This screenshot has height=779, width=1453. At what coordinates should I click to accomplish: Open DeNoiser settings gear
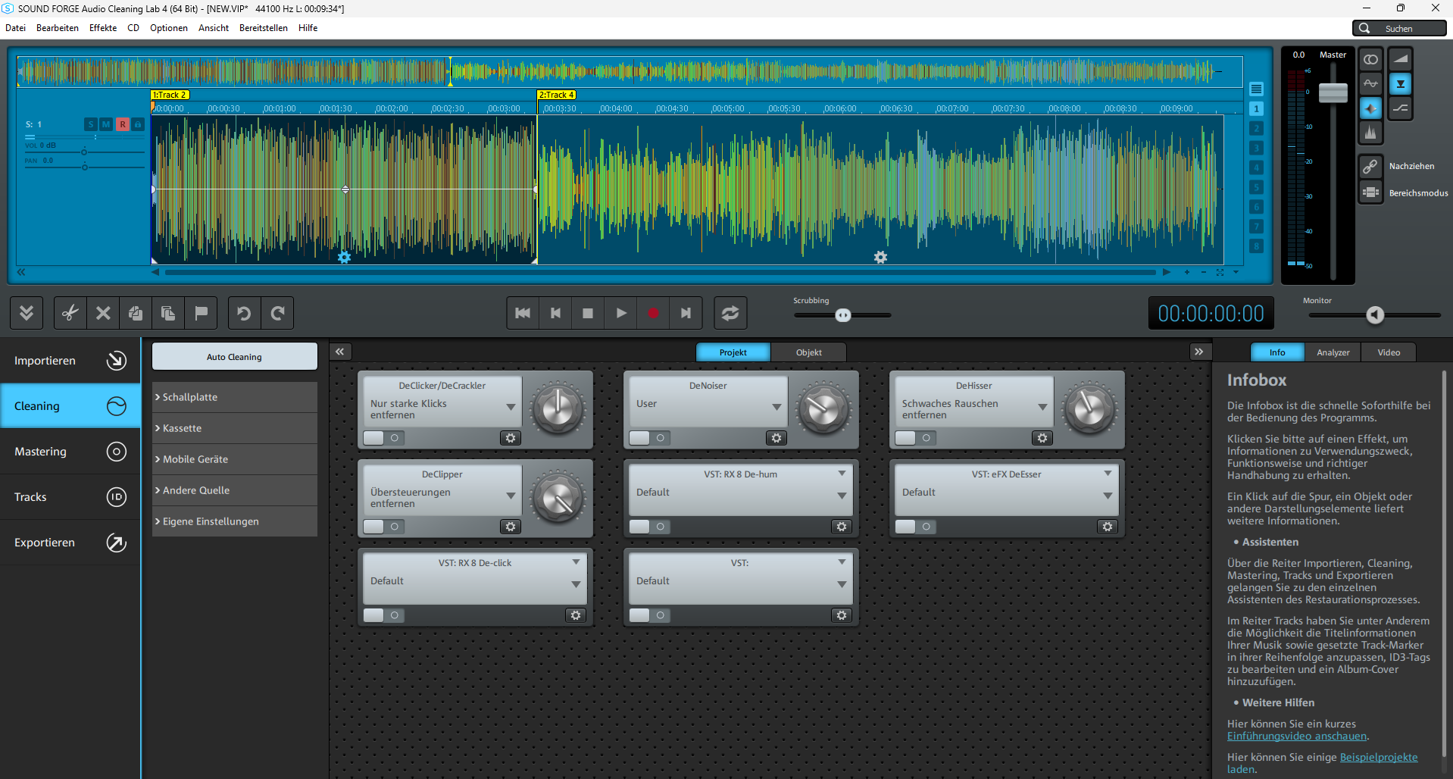776,438
